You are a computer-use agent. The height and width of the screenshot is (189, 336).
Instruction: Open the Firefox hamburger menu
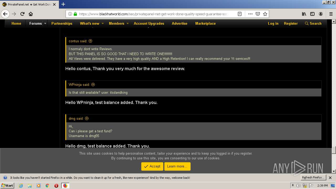point(331,14)
